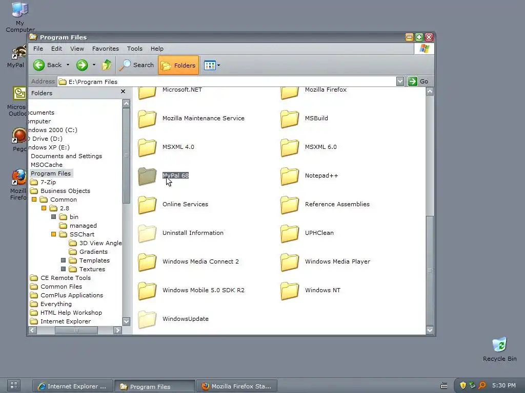Image resolution: width=525 pixels, height=393 pixels.
Task: Select the Windows NT folder
Action: point(310,291)
